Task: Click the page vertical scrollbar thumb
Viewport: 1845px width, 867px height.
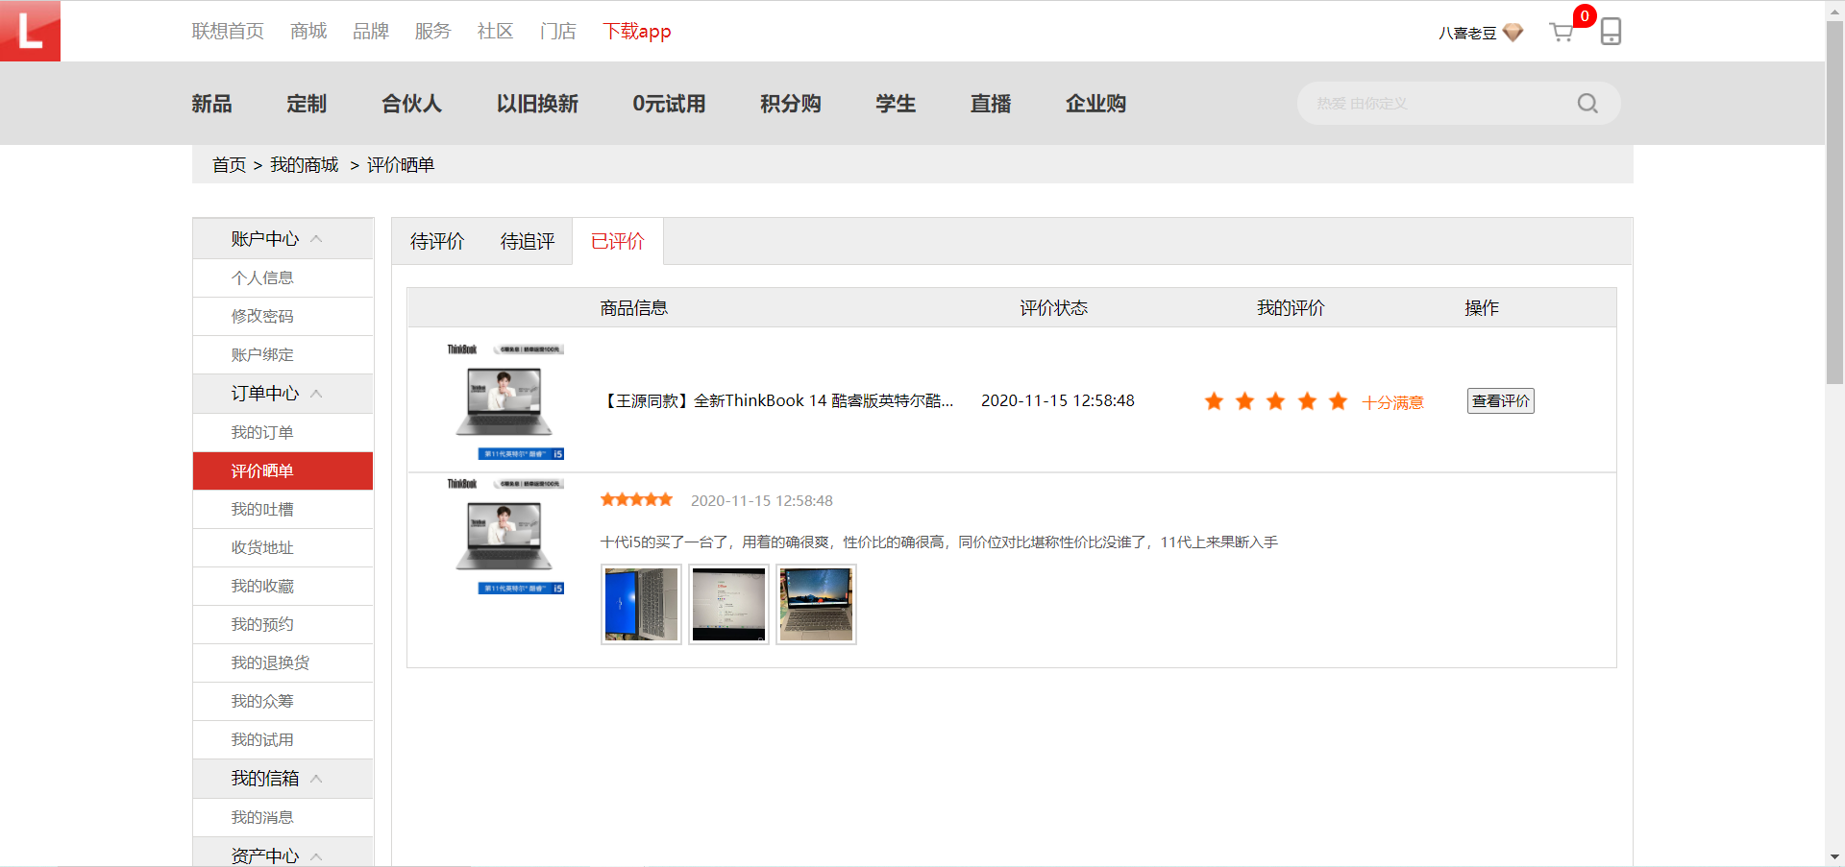Action: pos(1834,202)
